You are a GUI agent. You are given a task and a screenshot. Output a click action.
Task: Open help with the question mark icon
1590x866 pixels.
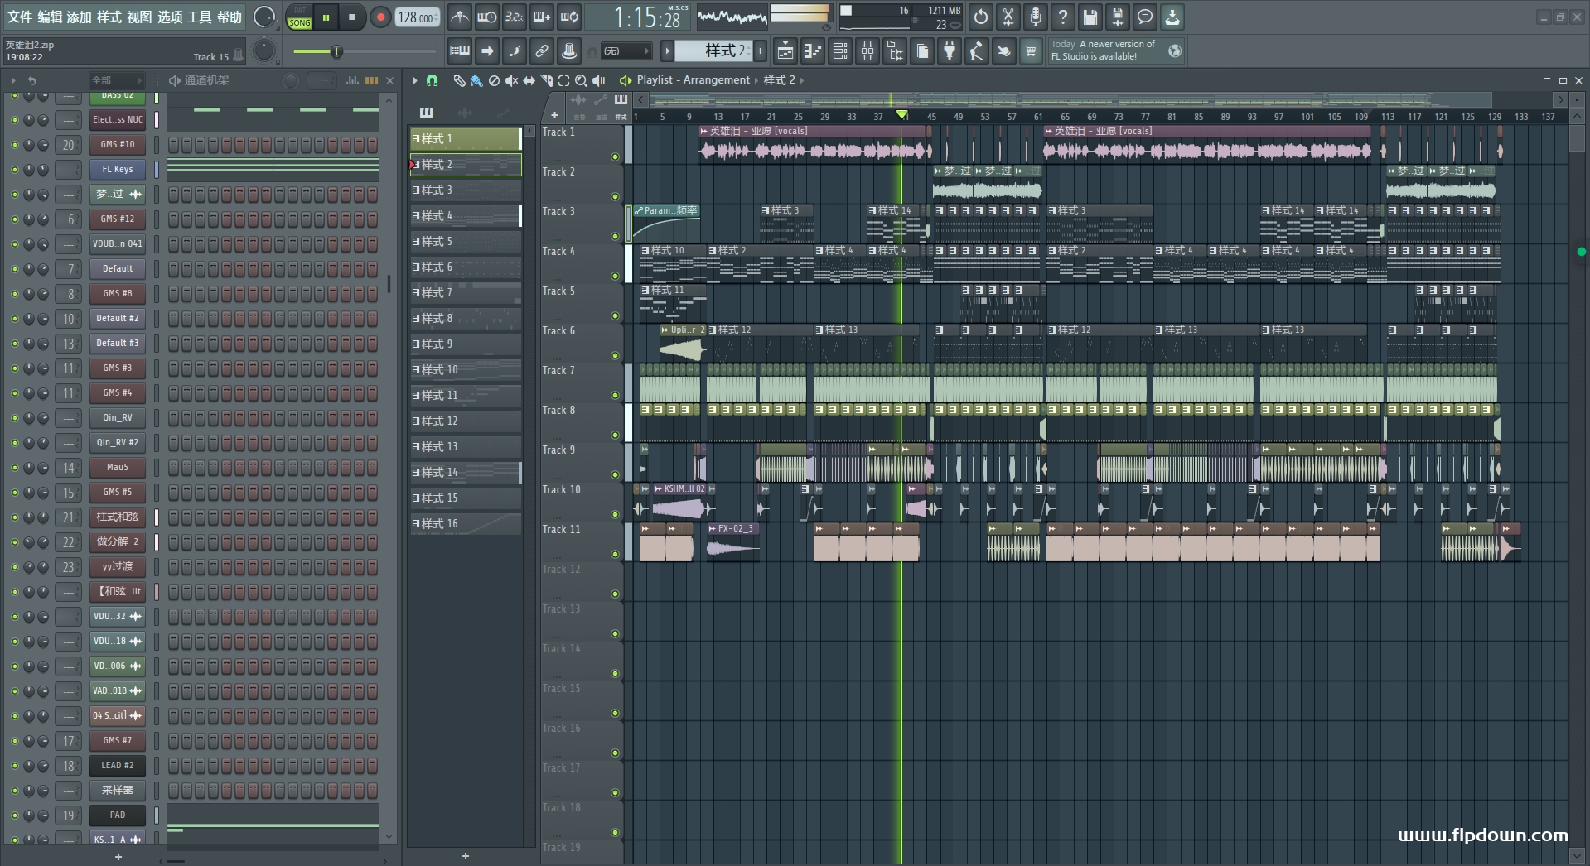(x=1063, y=17)
